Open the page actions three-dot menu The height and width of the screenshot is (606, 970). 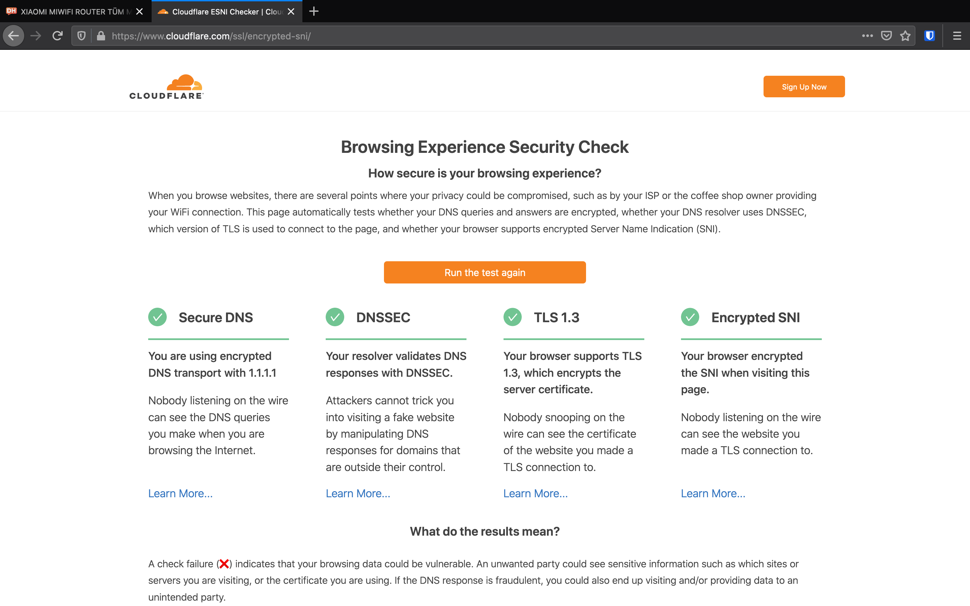point(867,36)
